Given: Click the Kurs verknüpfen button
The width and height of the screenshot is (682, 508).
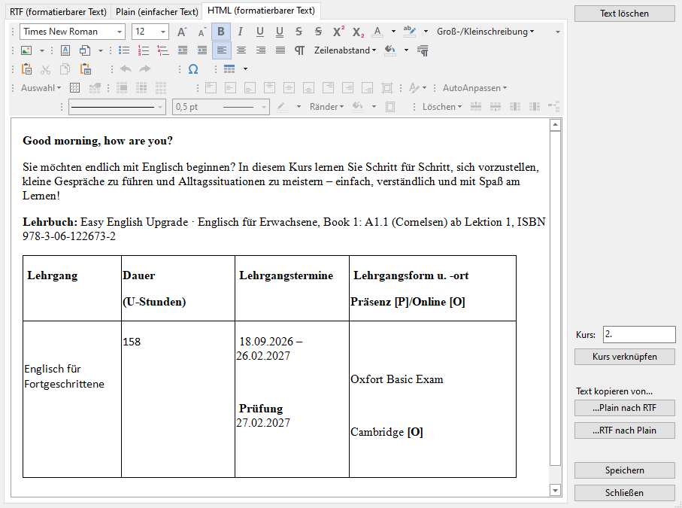Looking at the screenshot, I should [625, 357].
